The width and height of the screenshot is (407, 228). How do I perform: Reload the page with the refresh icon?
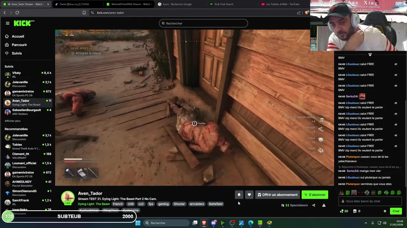point(17,13)
